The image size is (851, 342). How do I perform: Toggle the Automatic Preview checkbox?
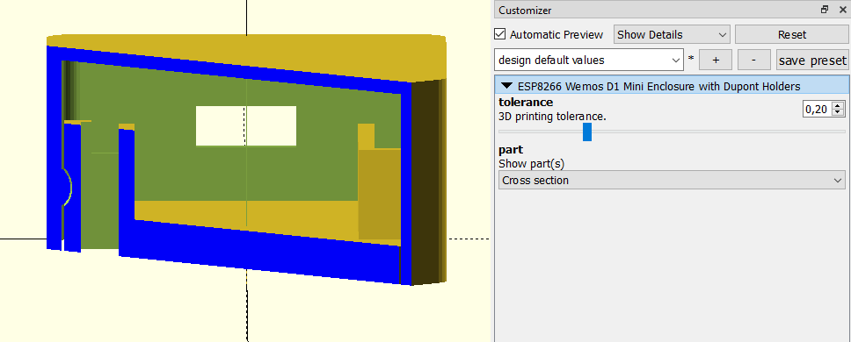500,34
